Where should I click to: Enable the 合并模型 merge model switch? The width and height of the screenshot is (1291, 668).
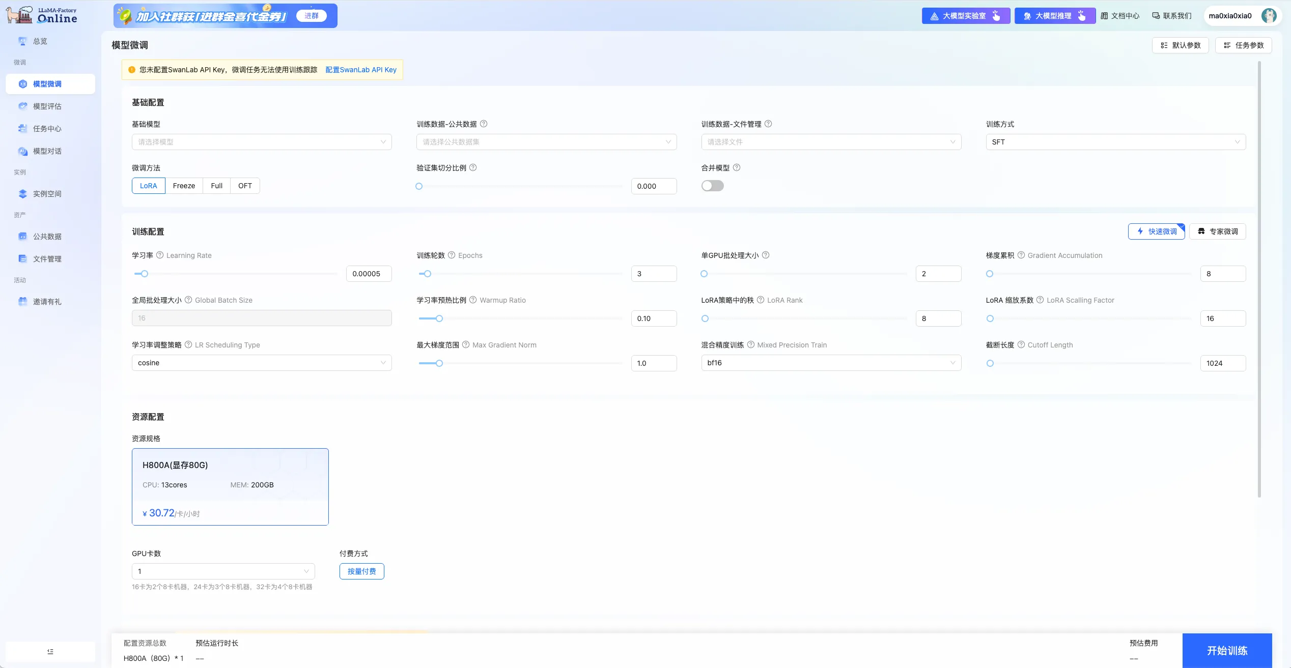(712, 185)
